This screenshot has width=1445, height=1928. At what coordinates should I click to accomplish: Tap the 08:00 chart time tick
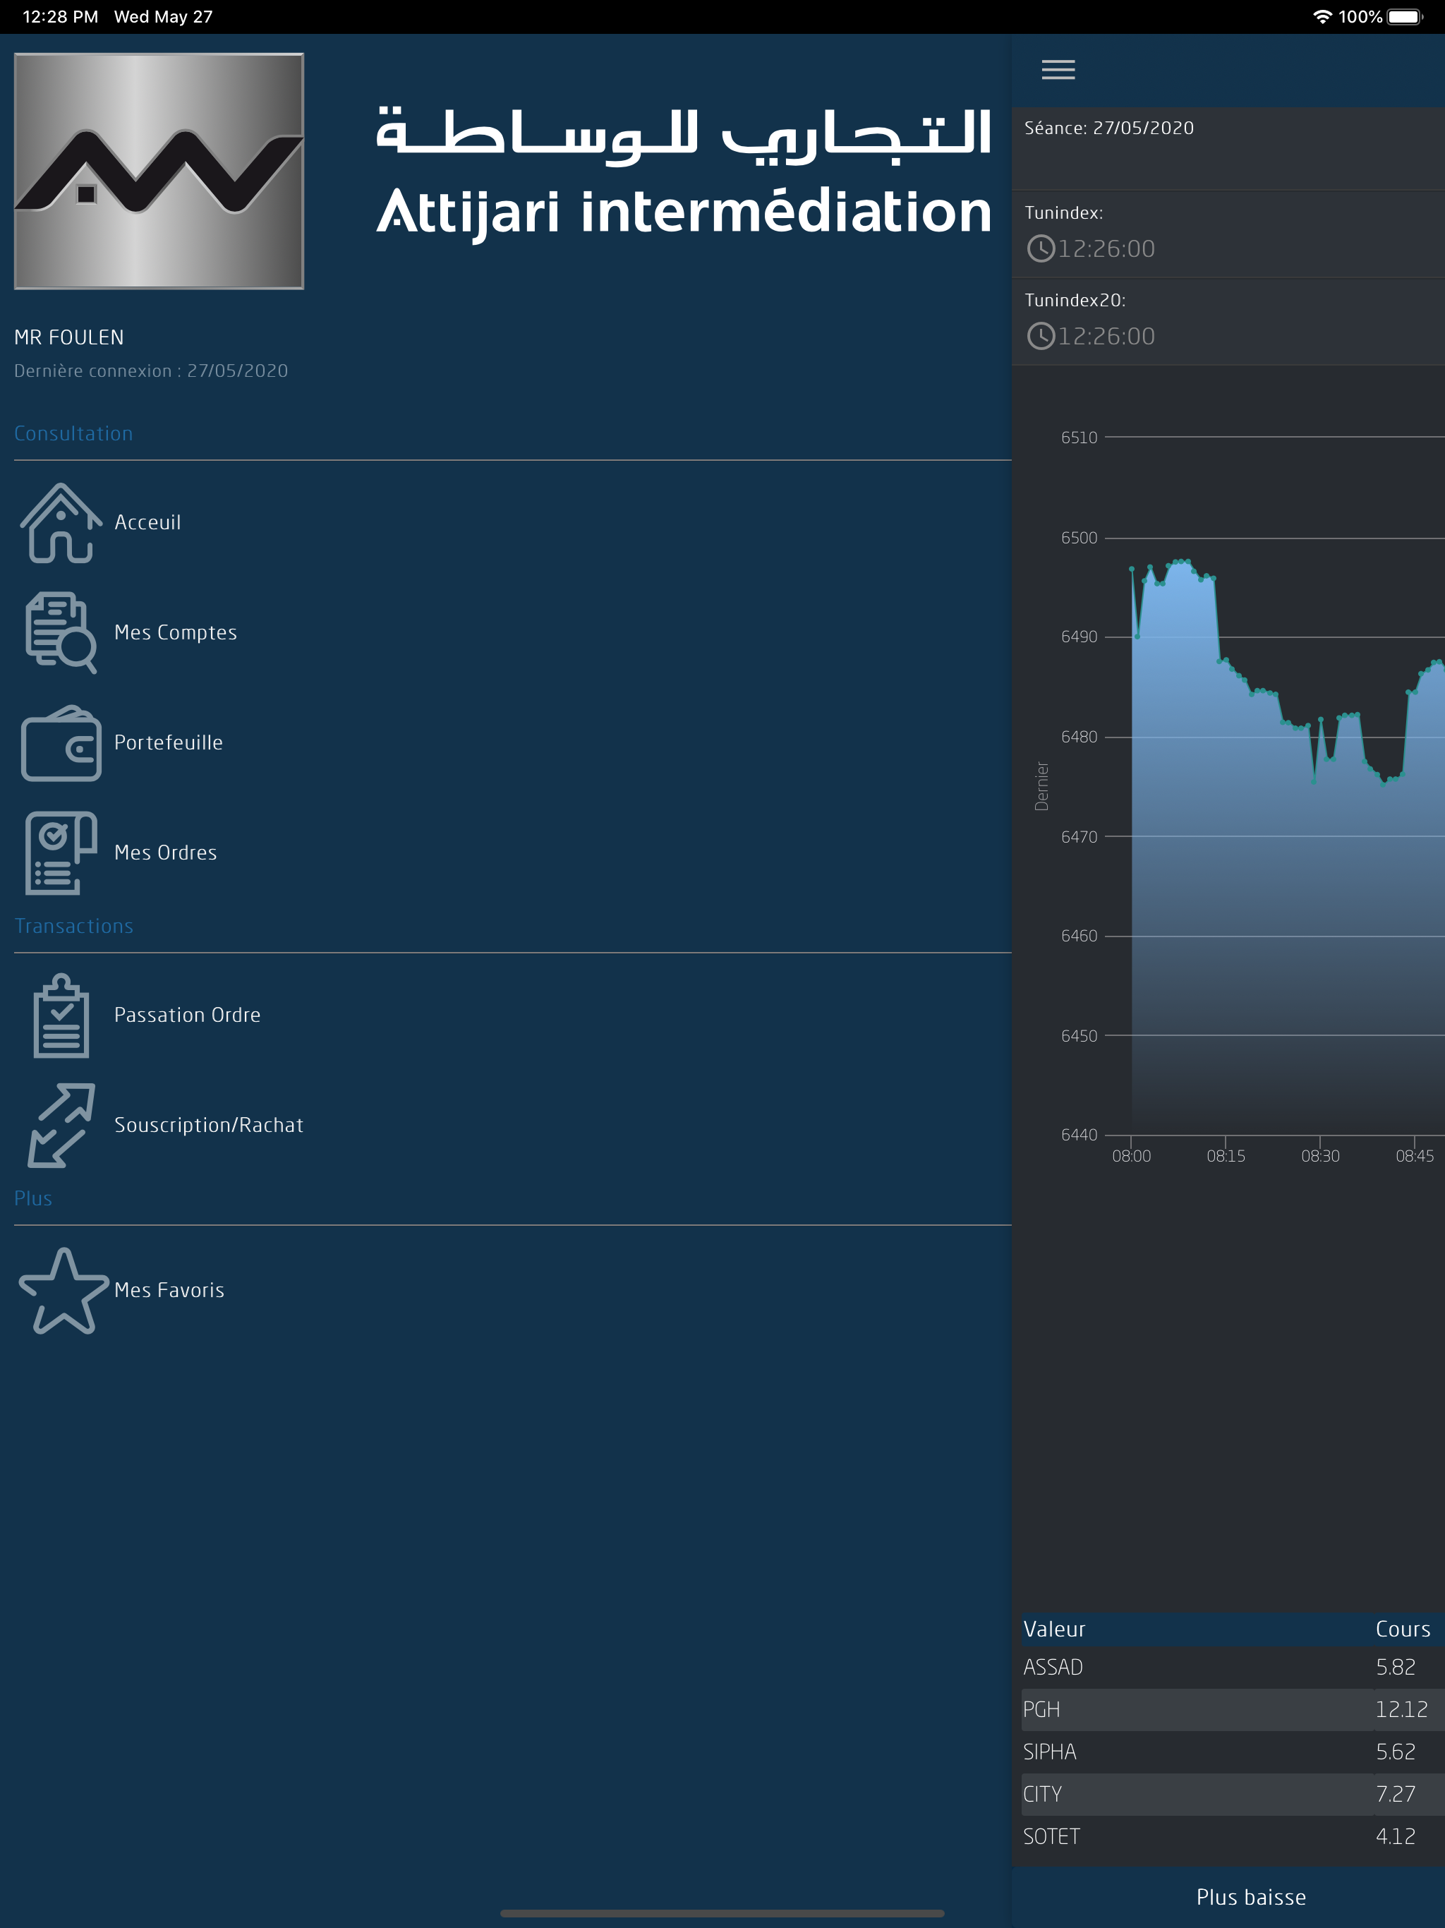click(x=1131, y=1157)
